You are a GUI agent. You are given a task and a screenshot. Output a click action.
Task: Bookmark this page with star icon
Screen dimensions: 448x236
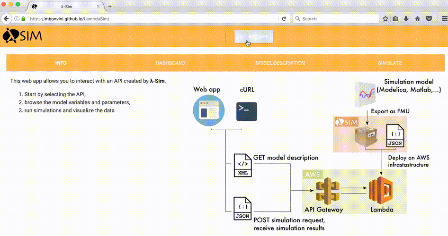click(385, 19)
